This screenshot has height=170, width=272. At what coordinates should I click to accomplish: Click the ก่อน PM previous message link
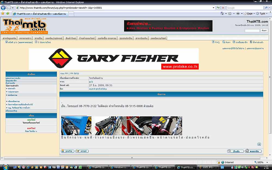tap(64, 73)
